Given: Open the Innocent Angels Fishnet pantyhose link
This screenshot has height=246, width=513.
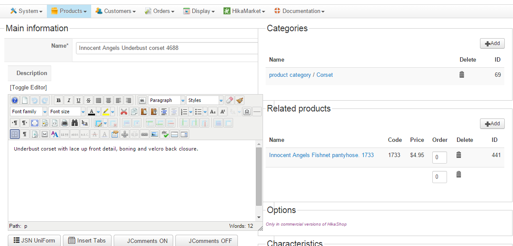Looking at the screenshot, I should pos(321,155).
